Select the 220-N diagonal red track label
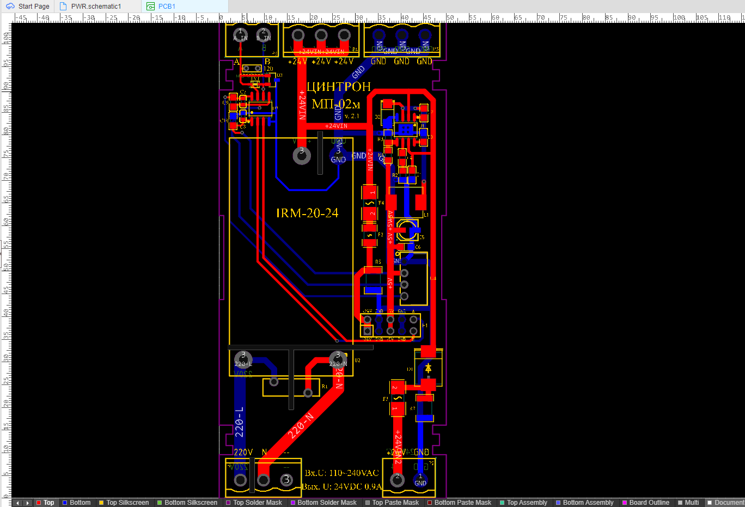This screenshot has width=745, height=507. click(x=301, y=426)
